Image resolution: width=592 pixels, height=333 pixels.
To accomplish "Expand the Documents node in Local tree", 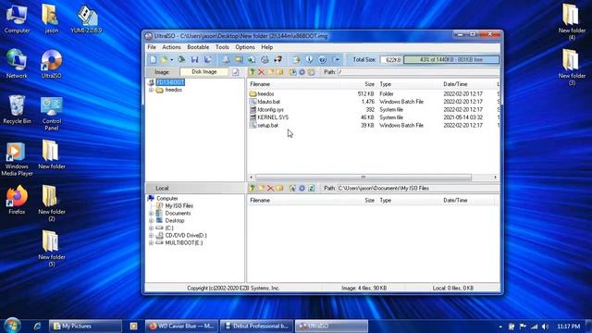I will click(151, 214).
